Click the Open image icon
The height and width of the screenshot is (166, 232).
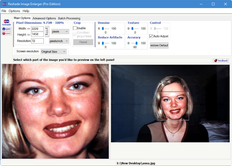pyautogui.click(x=6, y=29)
